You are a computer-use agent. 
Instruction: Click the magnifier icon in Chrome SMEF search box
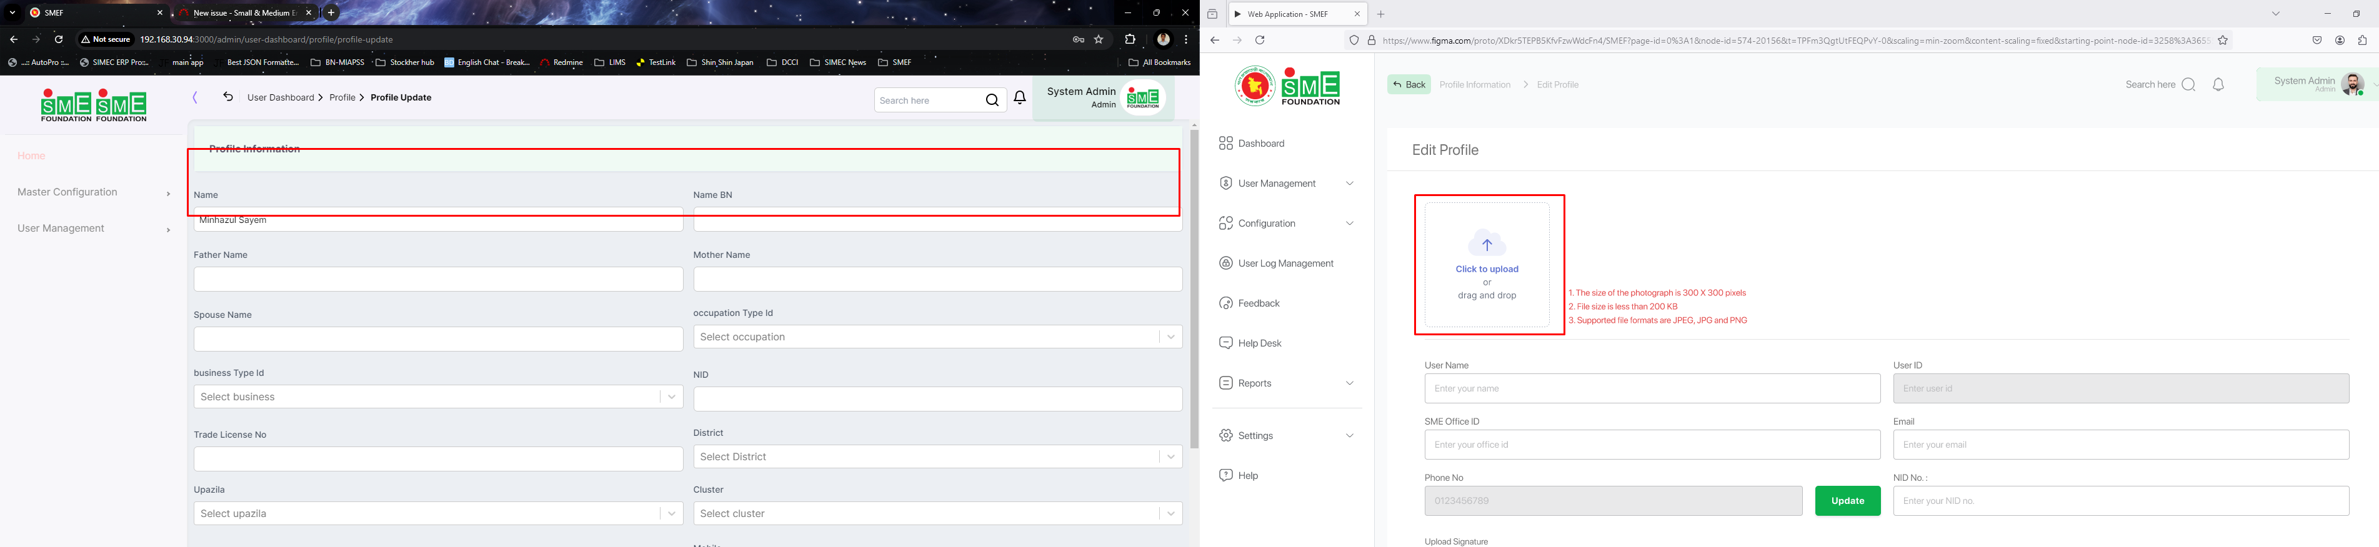tap(992, 101)
